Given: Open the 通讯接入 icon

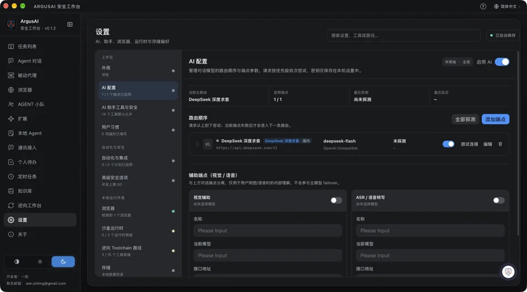Looking at the screenshot, I should 11,148.
